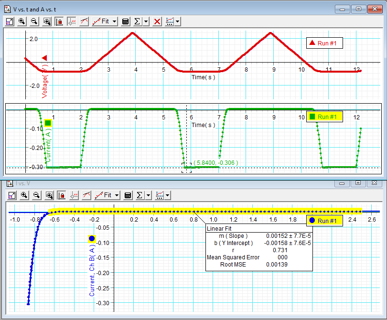This screenshot has height=320, width=387.
Task: Click the Statistics sigma icon
Action: pyautogui.click(x=137, y=21)
